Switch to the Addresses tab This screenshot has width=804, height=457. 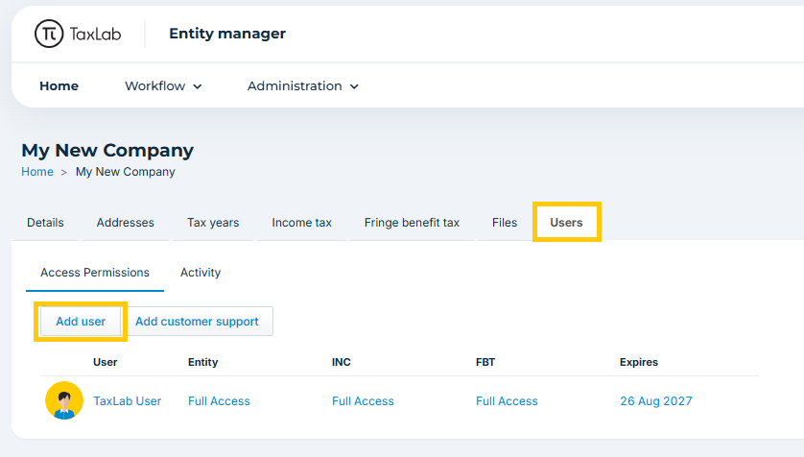click(x=125, y=223)
